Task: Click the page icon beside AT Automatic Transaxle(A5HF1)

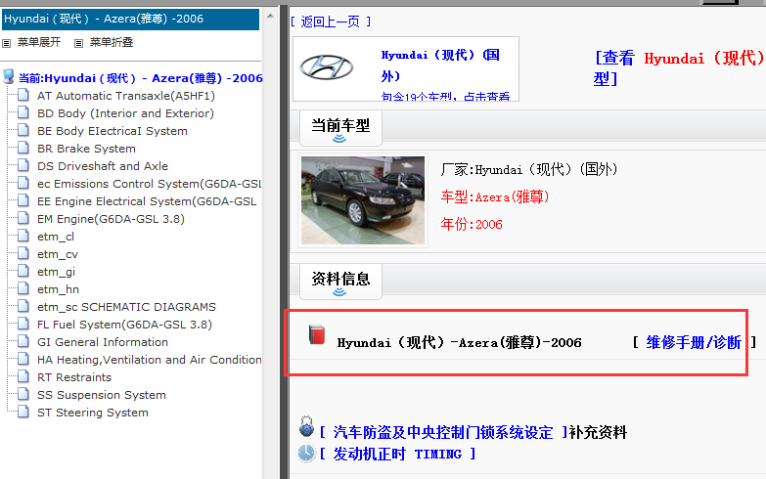Action: tap(23, 95)
